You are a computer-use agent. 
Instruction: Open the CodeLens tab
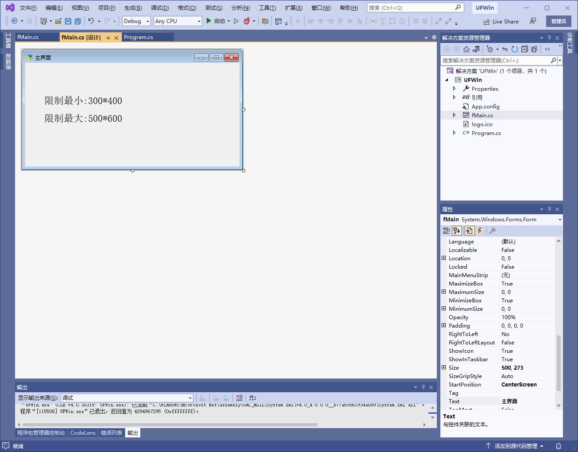(x=83, y=433)
